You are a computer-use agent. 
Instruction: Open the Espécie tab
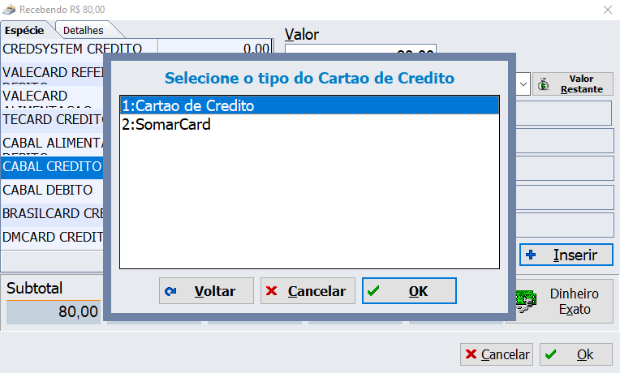tap(24, 30)
